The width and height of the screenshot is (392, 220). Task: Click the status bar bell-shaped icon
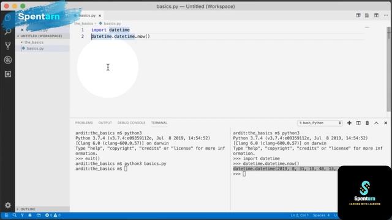pos(30,215)
